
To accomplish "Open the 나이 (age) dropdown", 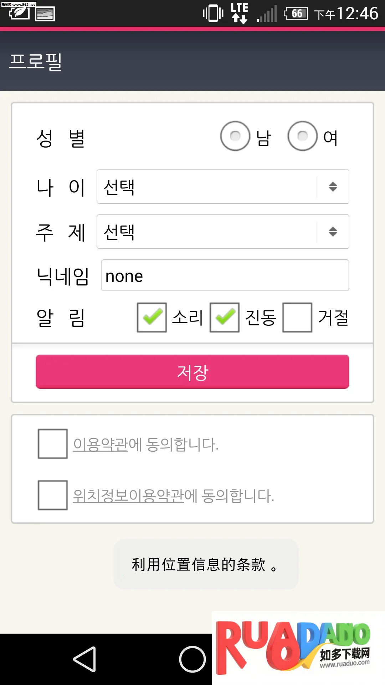I will [223, 187].
